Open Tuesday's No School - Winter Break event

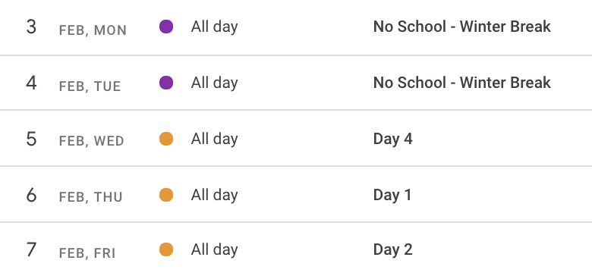(x=461, y=83)
